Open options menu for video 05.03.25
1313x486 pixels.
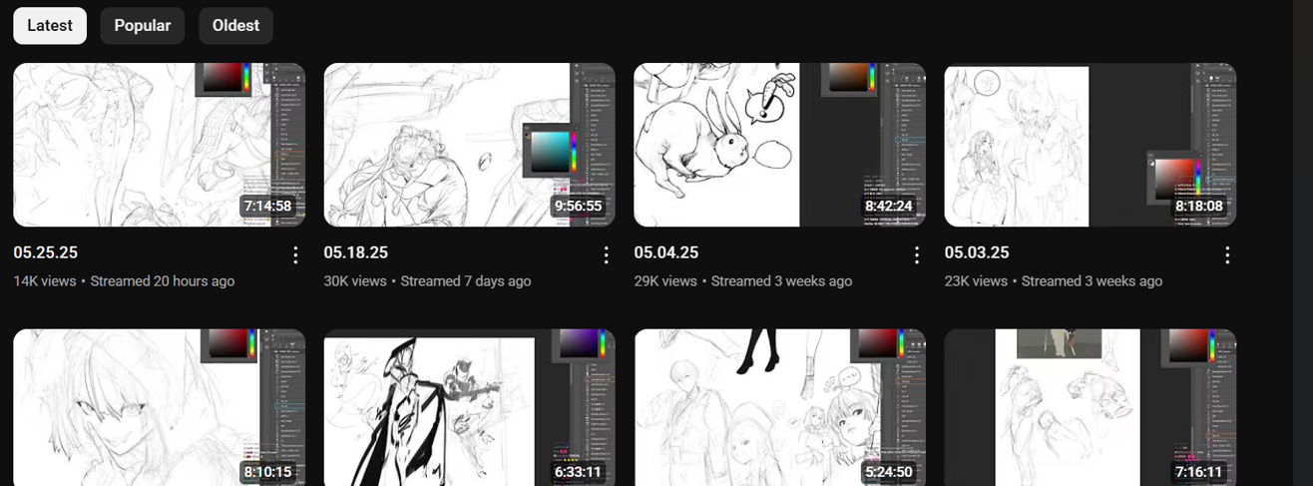coord(1227,255)
